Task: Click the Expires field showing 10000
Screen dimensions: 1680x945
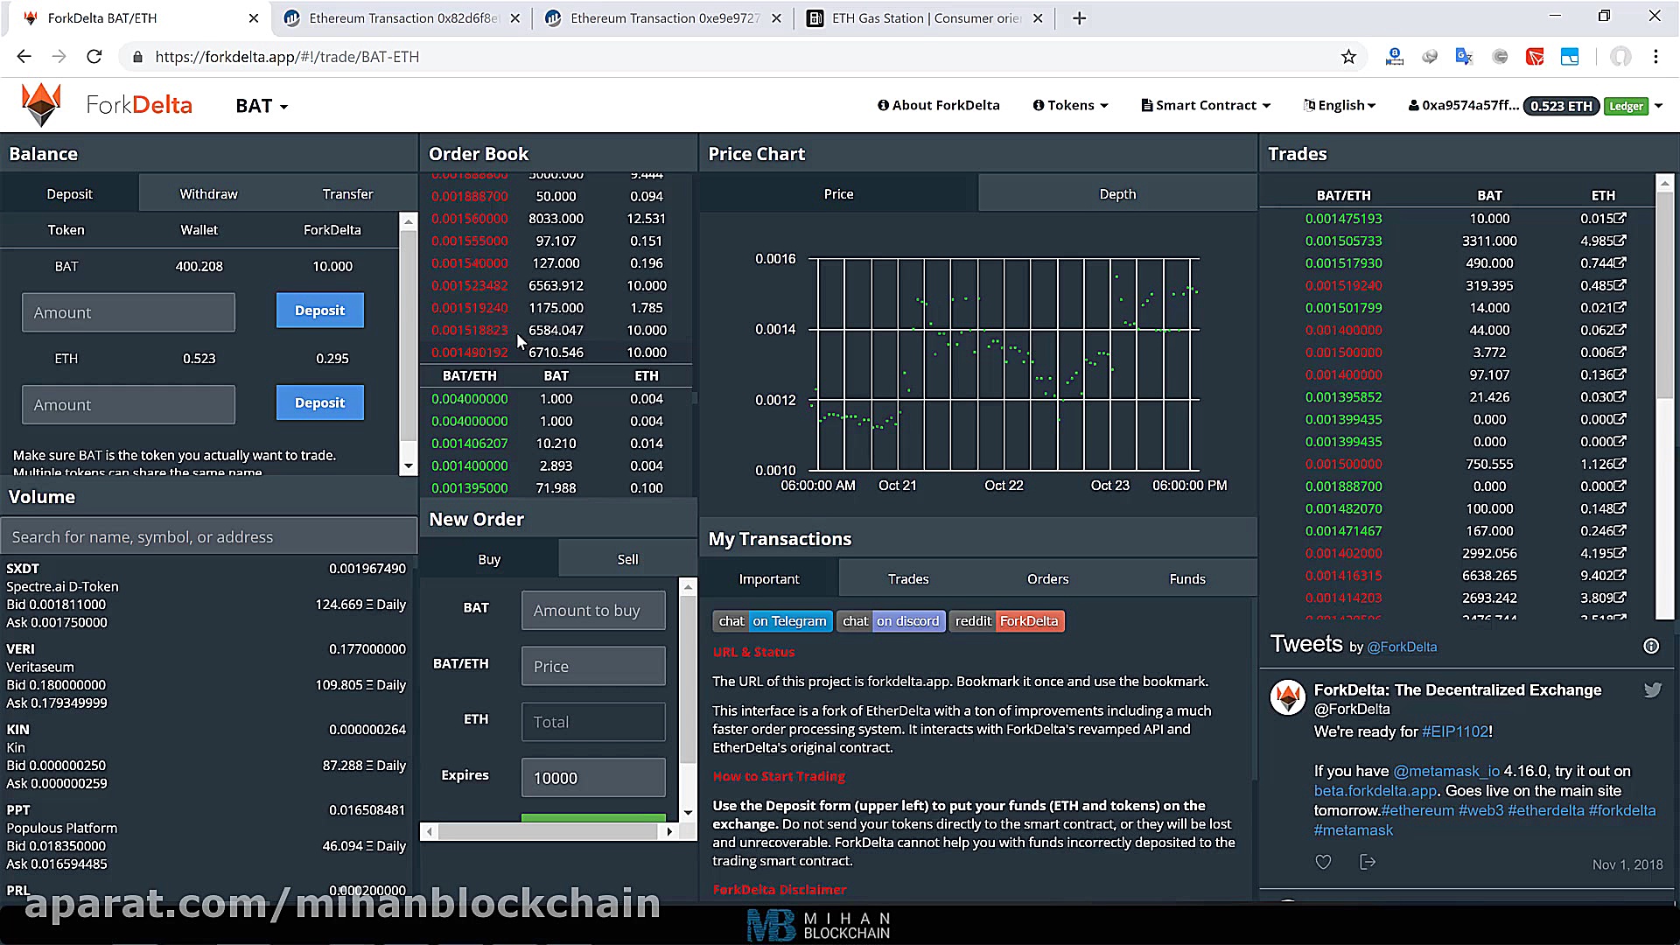Action: pos(593,778)
